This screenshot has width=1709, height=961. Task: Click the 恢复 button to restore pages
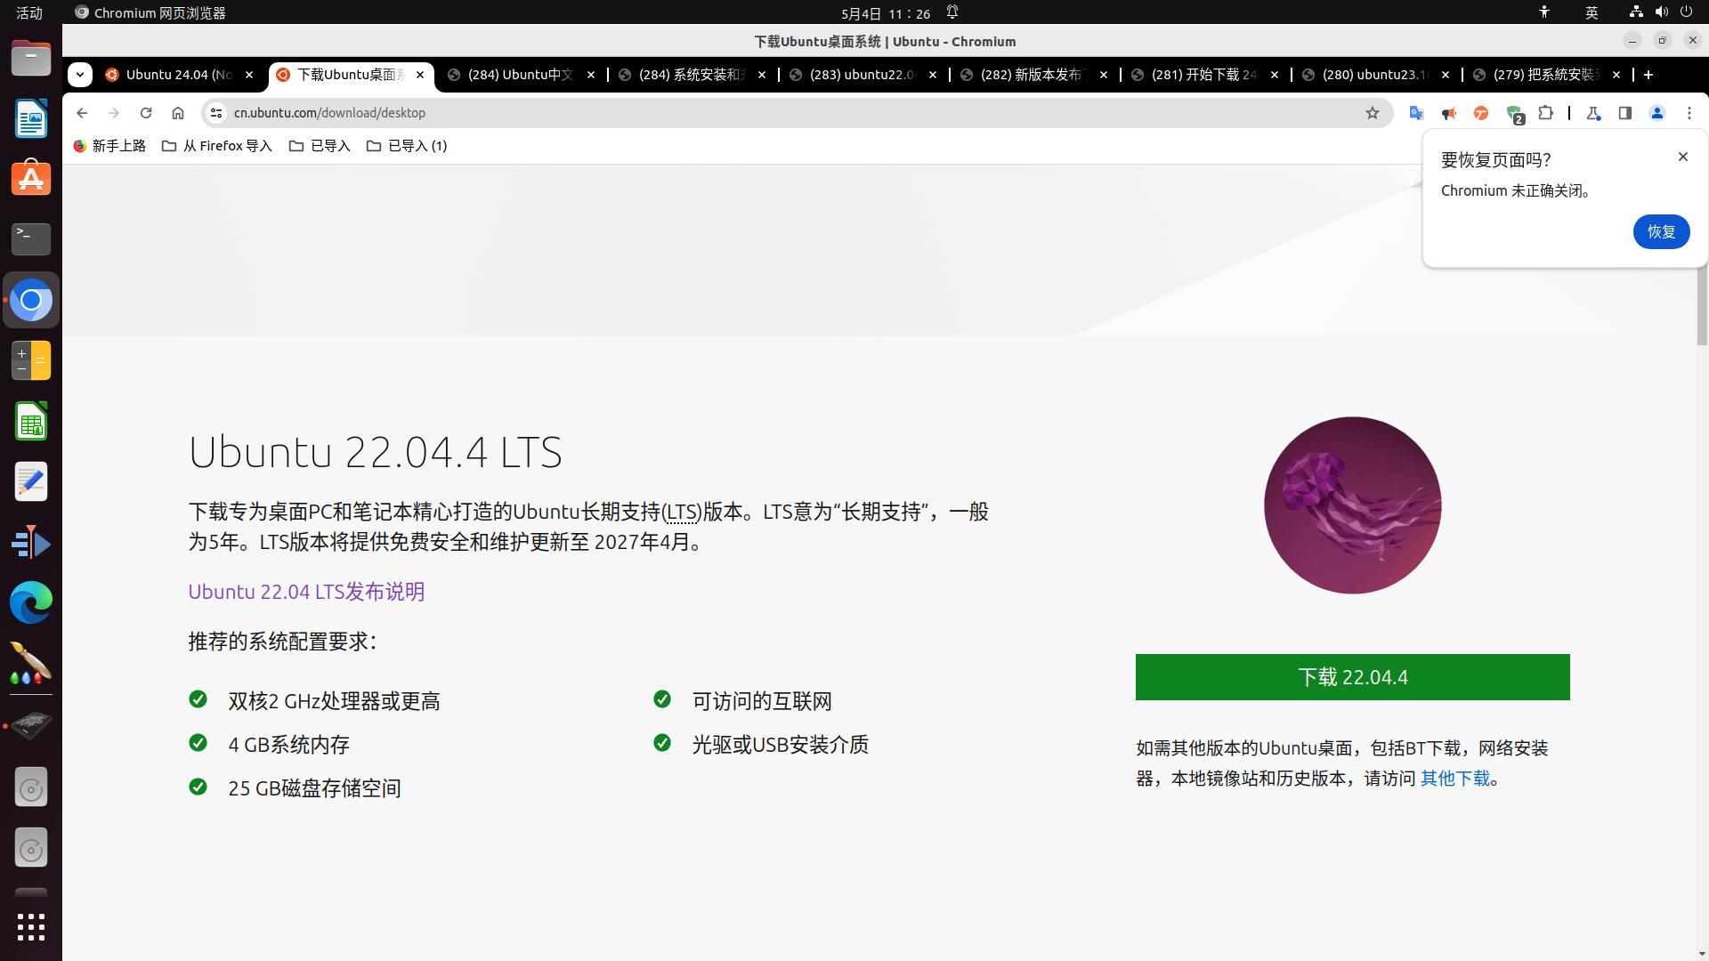point(1661,232)
